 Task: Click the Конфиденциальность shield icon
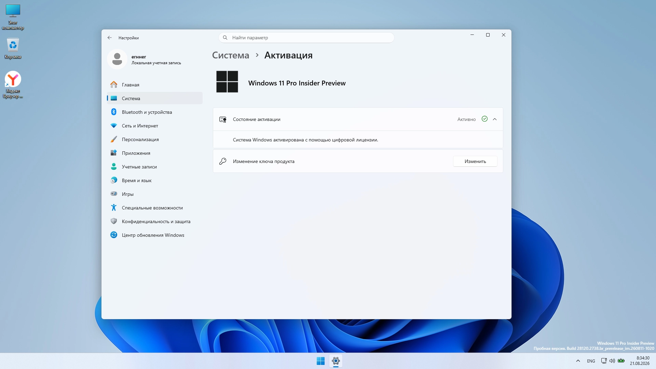pos(114,221)
